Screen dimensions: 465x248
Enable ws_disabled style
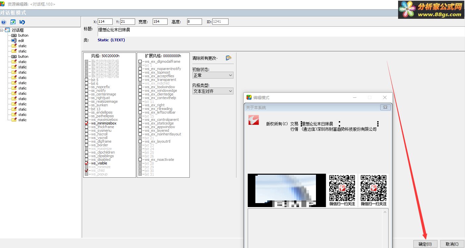[x=86, y=159]
